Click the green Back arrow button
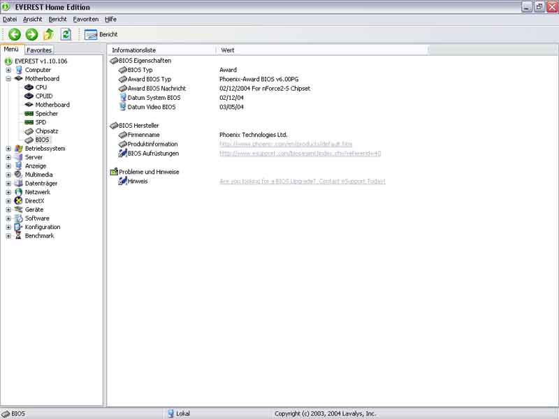Screen dimensions: 559x419 click(15, 34)
